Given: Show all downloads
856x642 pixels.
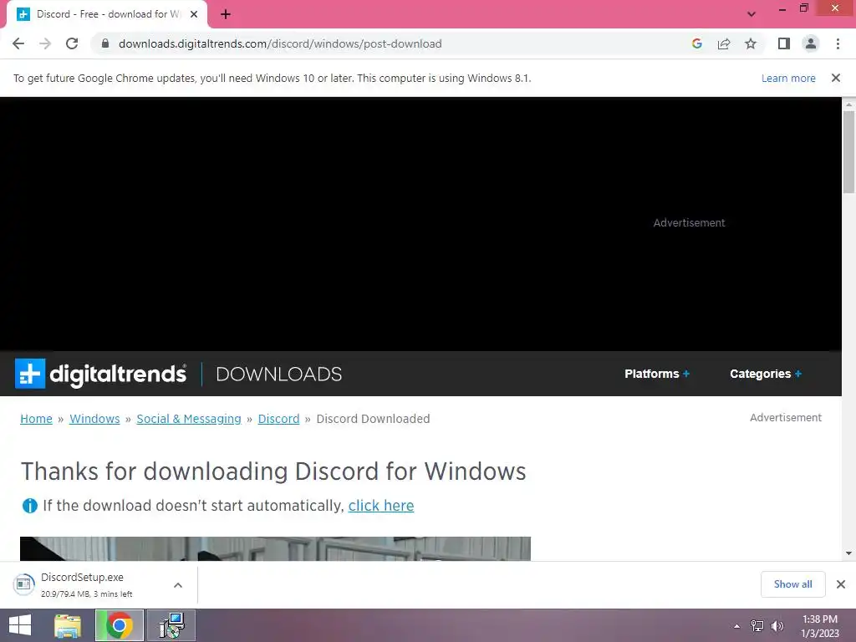Looking at the screenshot, I should pos(792,584).
